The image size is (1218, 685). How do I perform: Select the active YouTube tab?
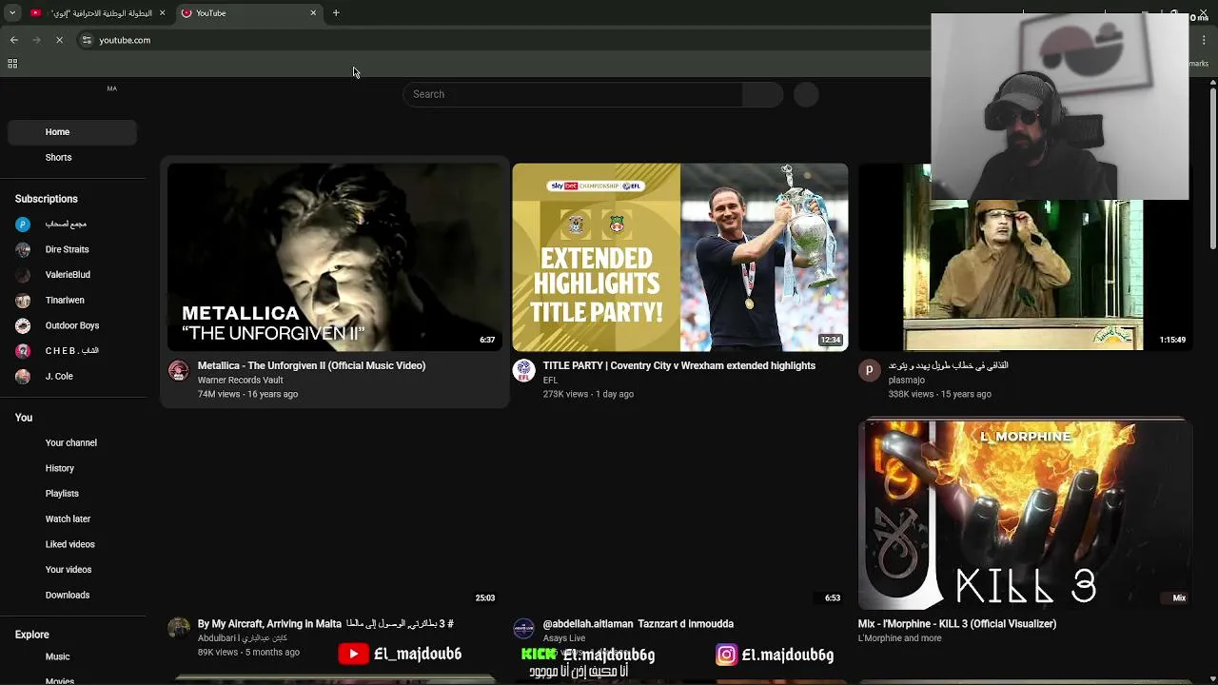[x=249, y=13]
